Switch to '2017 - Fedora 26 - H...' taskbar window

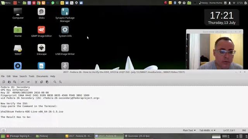point(79,136)
